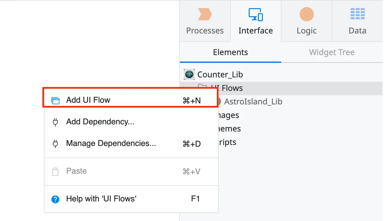This screenshot has width=384, height=221.
Task: Click the Paste menu entry
Action: click(x=76, y=171)
